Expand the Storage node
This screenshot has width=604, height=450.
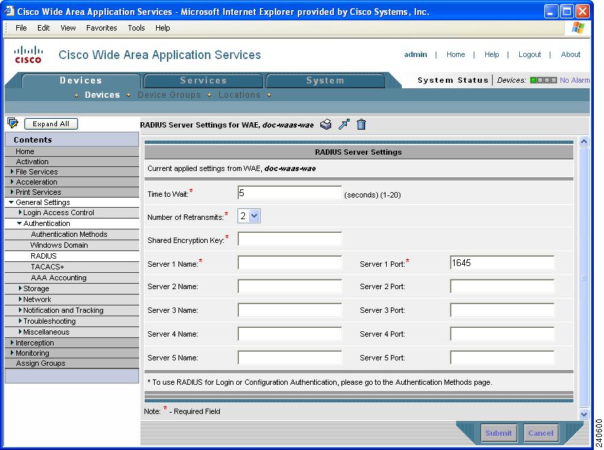pos(20,288)
